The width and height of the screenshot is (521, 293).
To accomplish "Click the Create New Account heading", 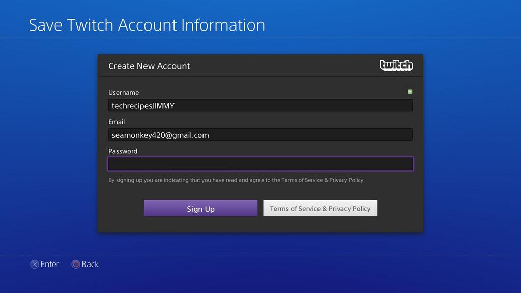I will pyautogui.click(x=149, y=66).
